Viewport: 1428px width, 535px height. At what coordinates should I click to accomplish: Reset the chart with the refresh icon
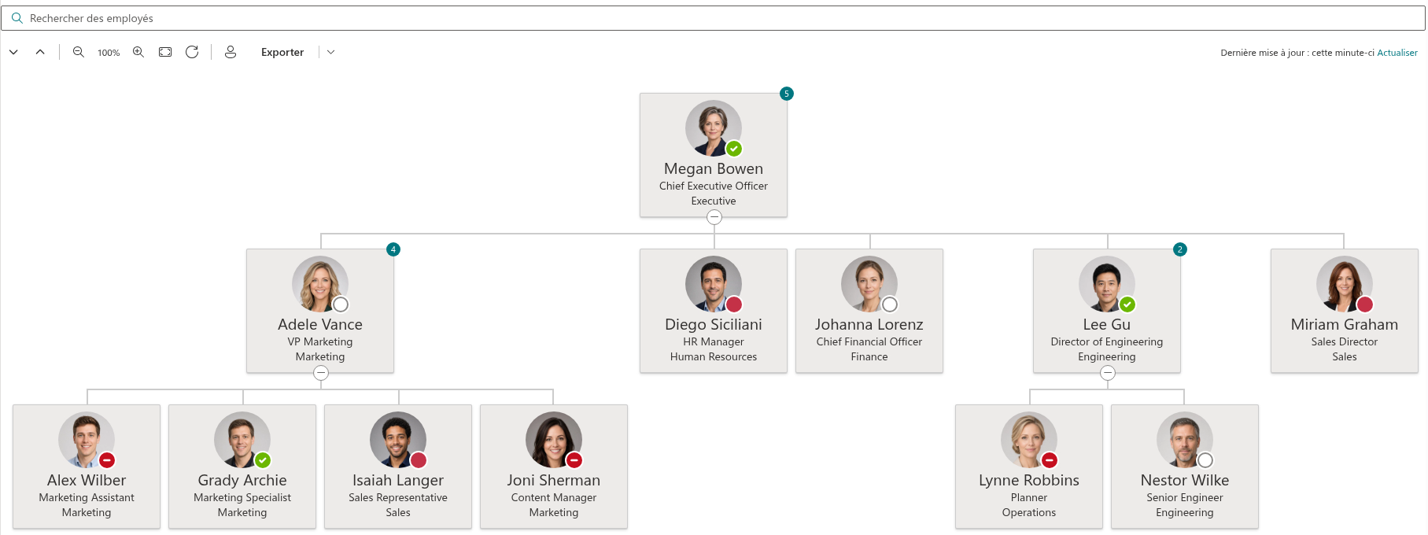[x=192, y=52]
